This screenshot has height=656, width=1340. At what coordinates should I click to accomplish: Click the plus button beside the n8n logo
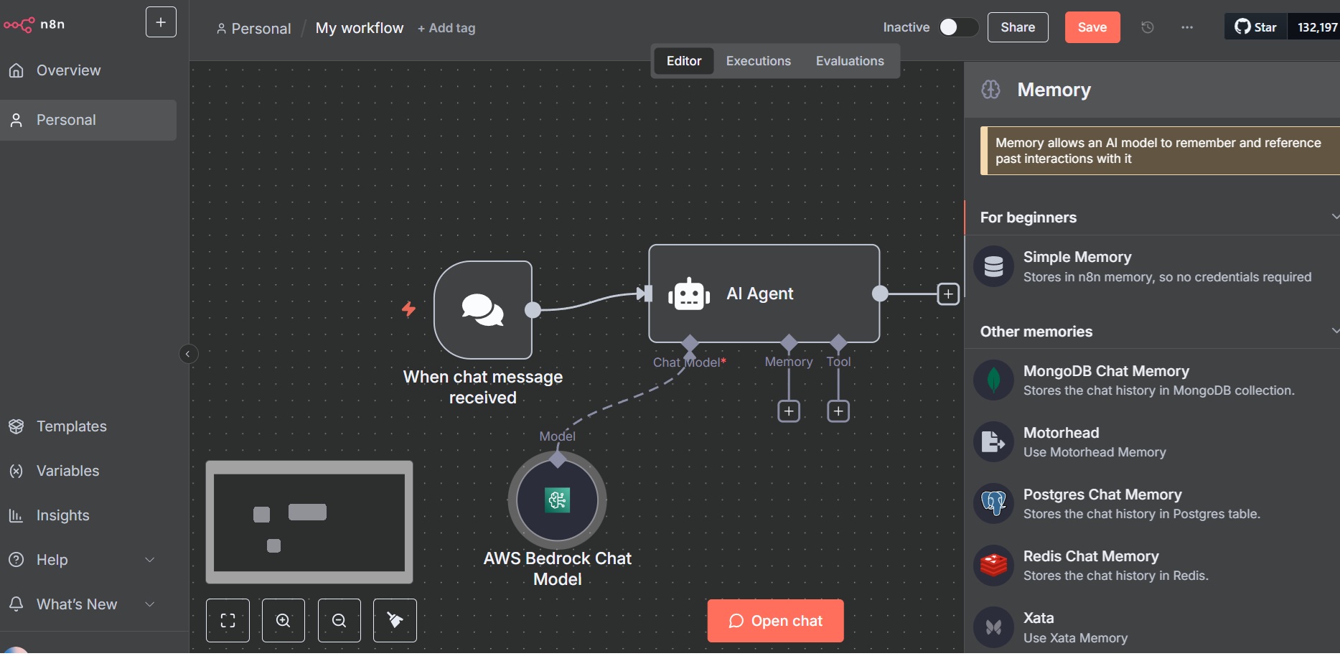[x=161, y=22]
